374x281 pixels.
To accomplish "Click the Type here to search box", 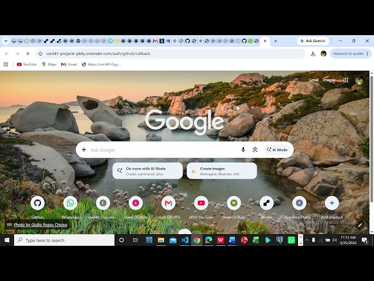I will coord(64,240).
